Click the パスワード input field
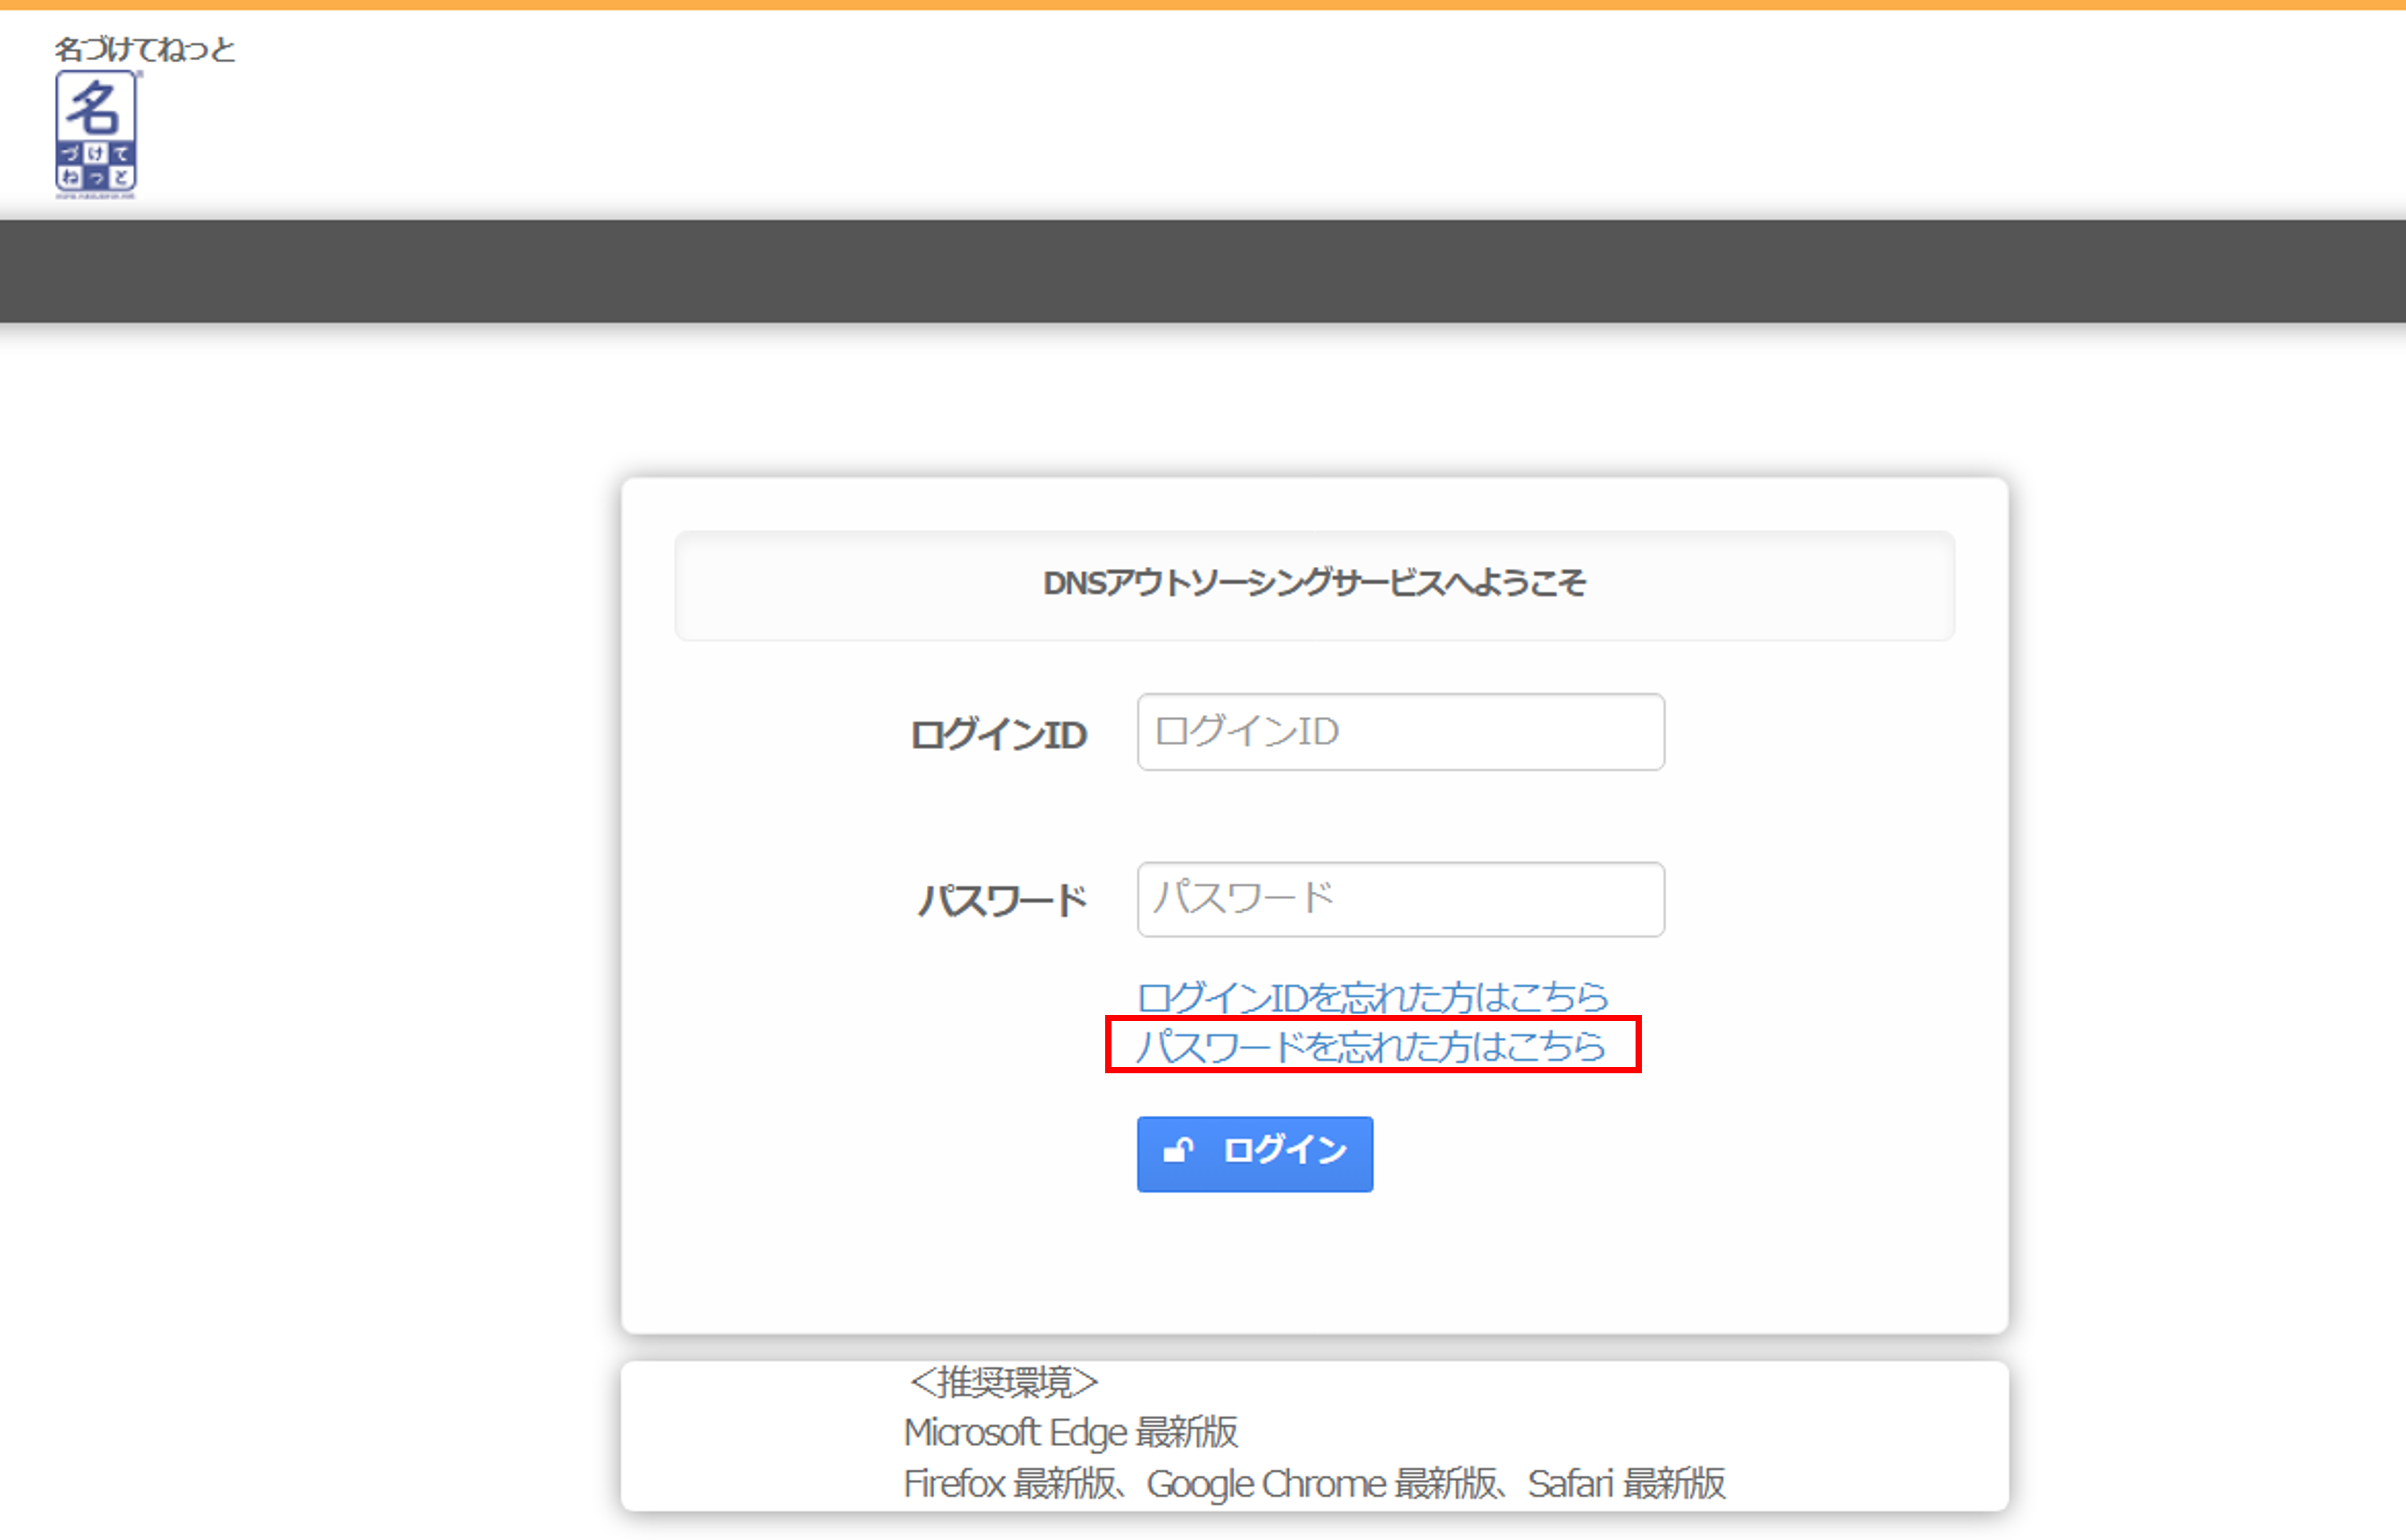The image size is (2406, 1540). [x=1400, y=899]
